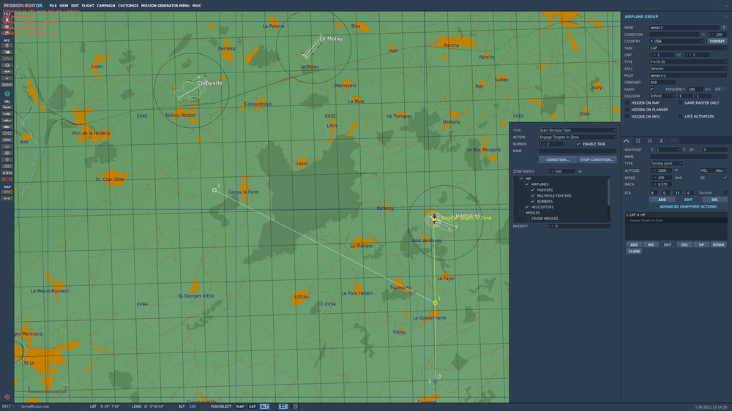Viewport: 732px width, 411px height.
Task: Open the Task dropdown showing CAP
Action: tap(688, 48)
